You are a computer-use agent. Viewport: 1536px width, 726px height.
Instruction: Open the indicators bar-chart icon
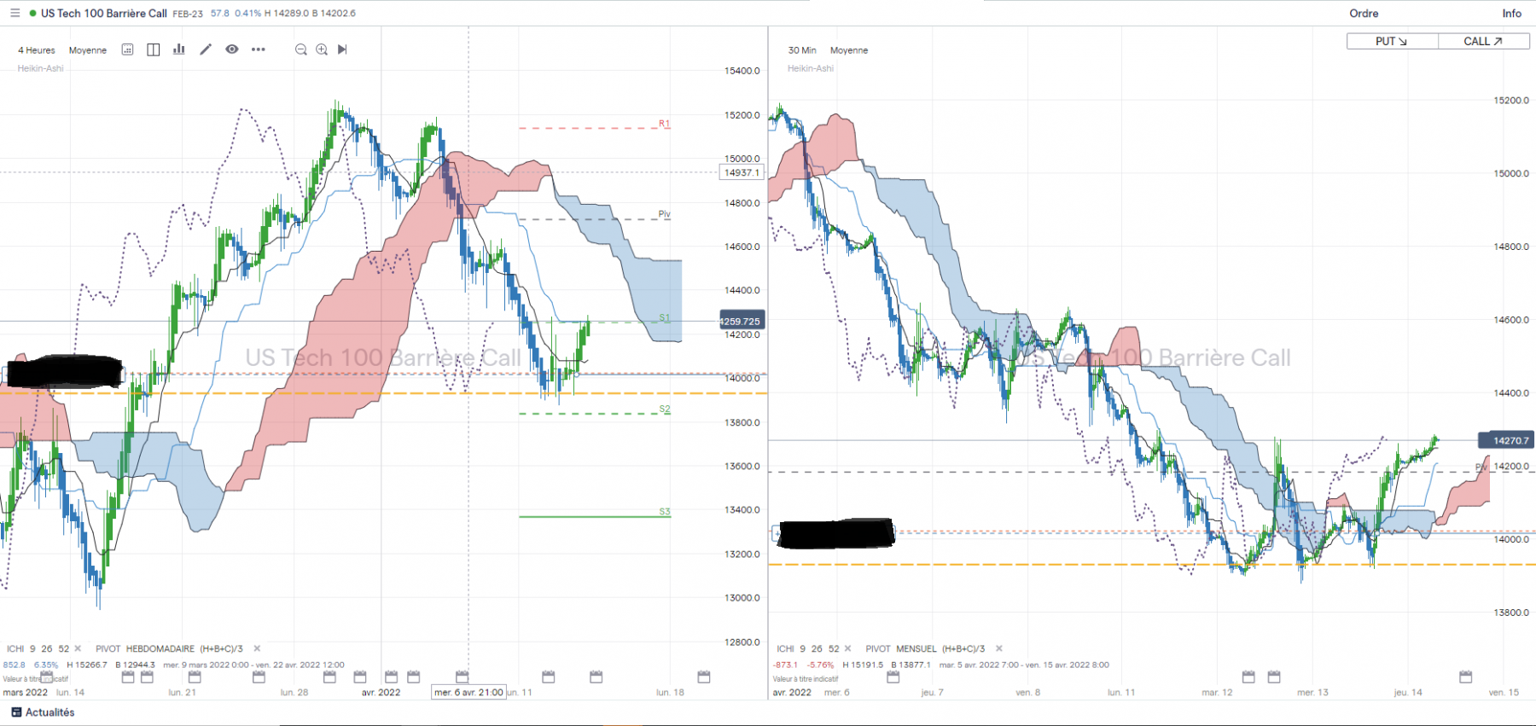(x=179, y=49)
